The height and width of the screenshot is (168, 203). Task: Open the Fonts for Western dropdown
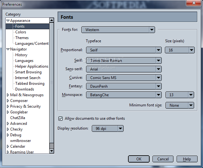pyautogui.click(x=118, y=30)
